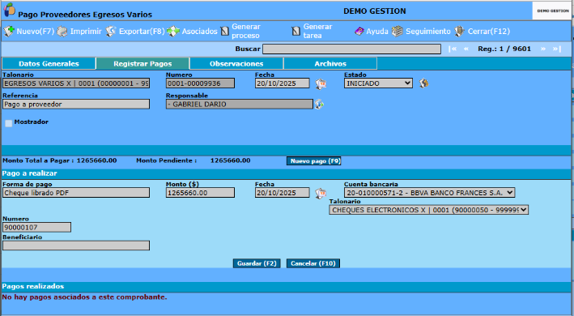Click the Nuevo pago (F9) button
Image resolution: width=574 pixels, height=316 pixels.
pyautogui.click(x=314, y=160)
